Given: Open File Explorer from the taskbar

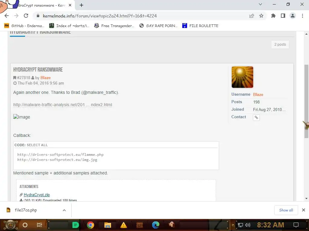Looking at the screenshot, I should (108, 225).
